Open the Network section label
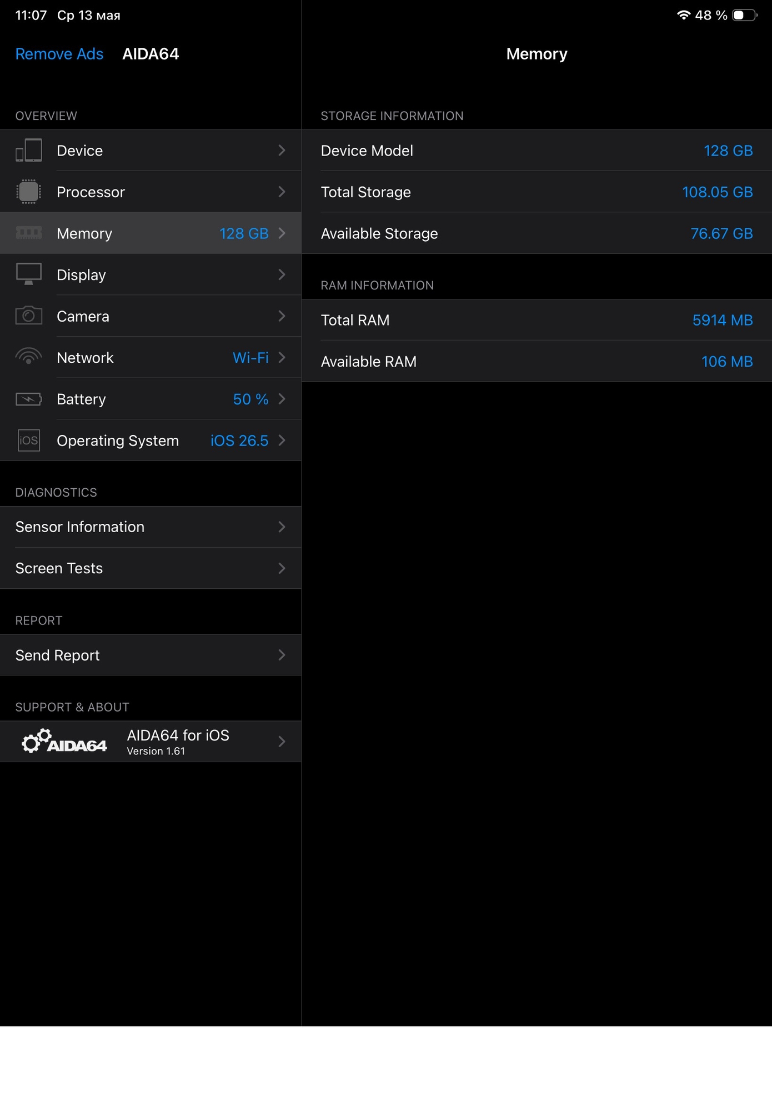This screenshot has width=772, height=1111. coord(85,358)
